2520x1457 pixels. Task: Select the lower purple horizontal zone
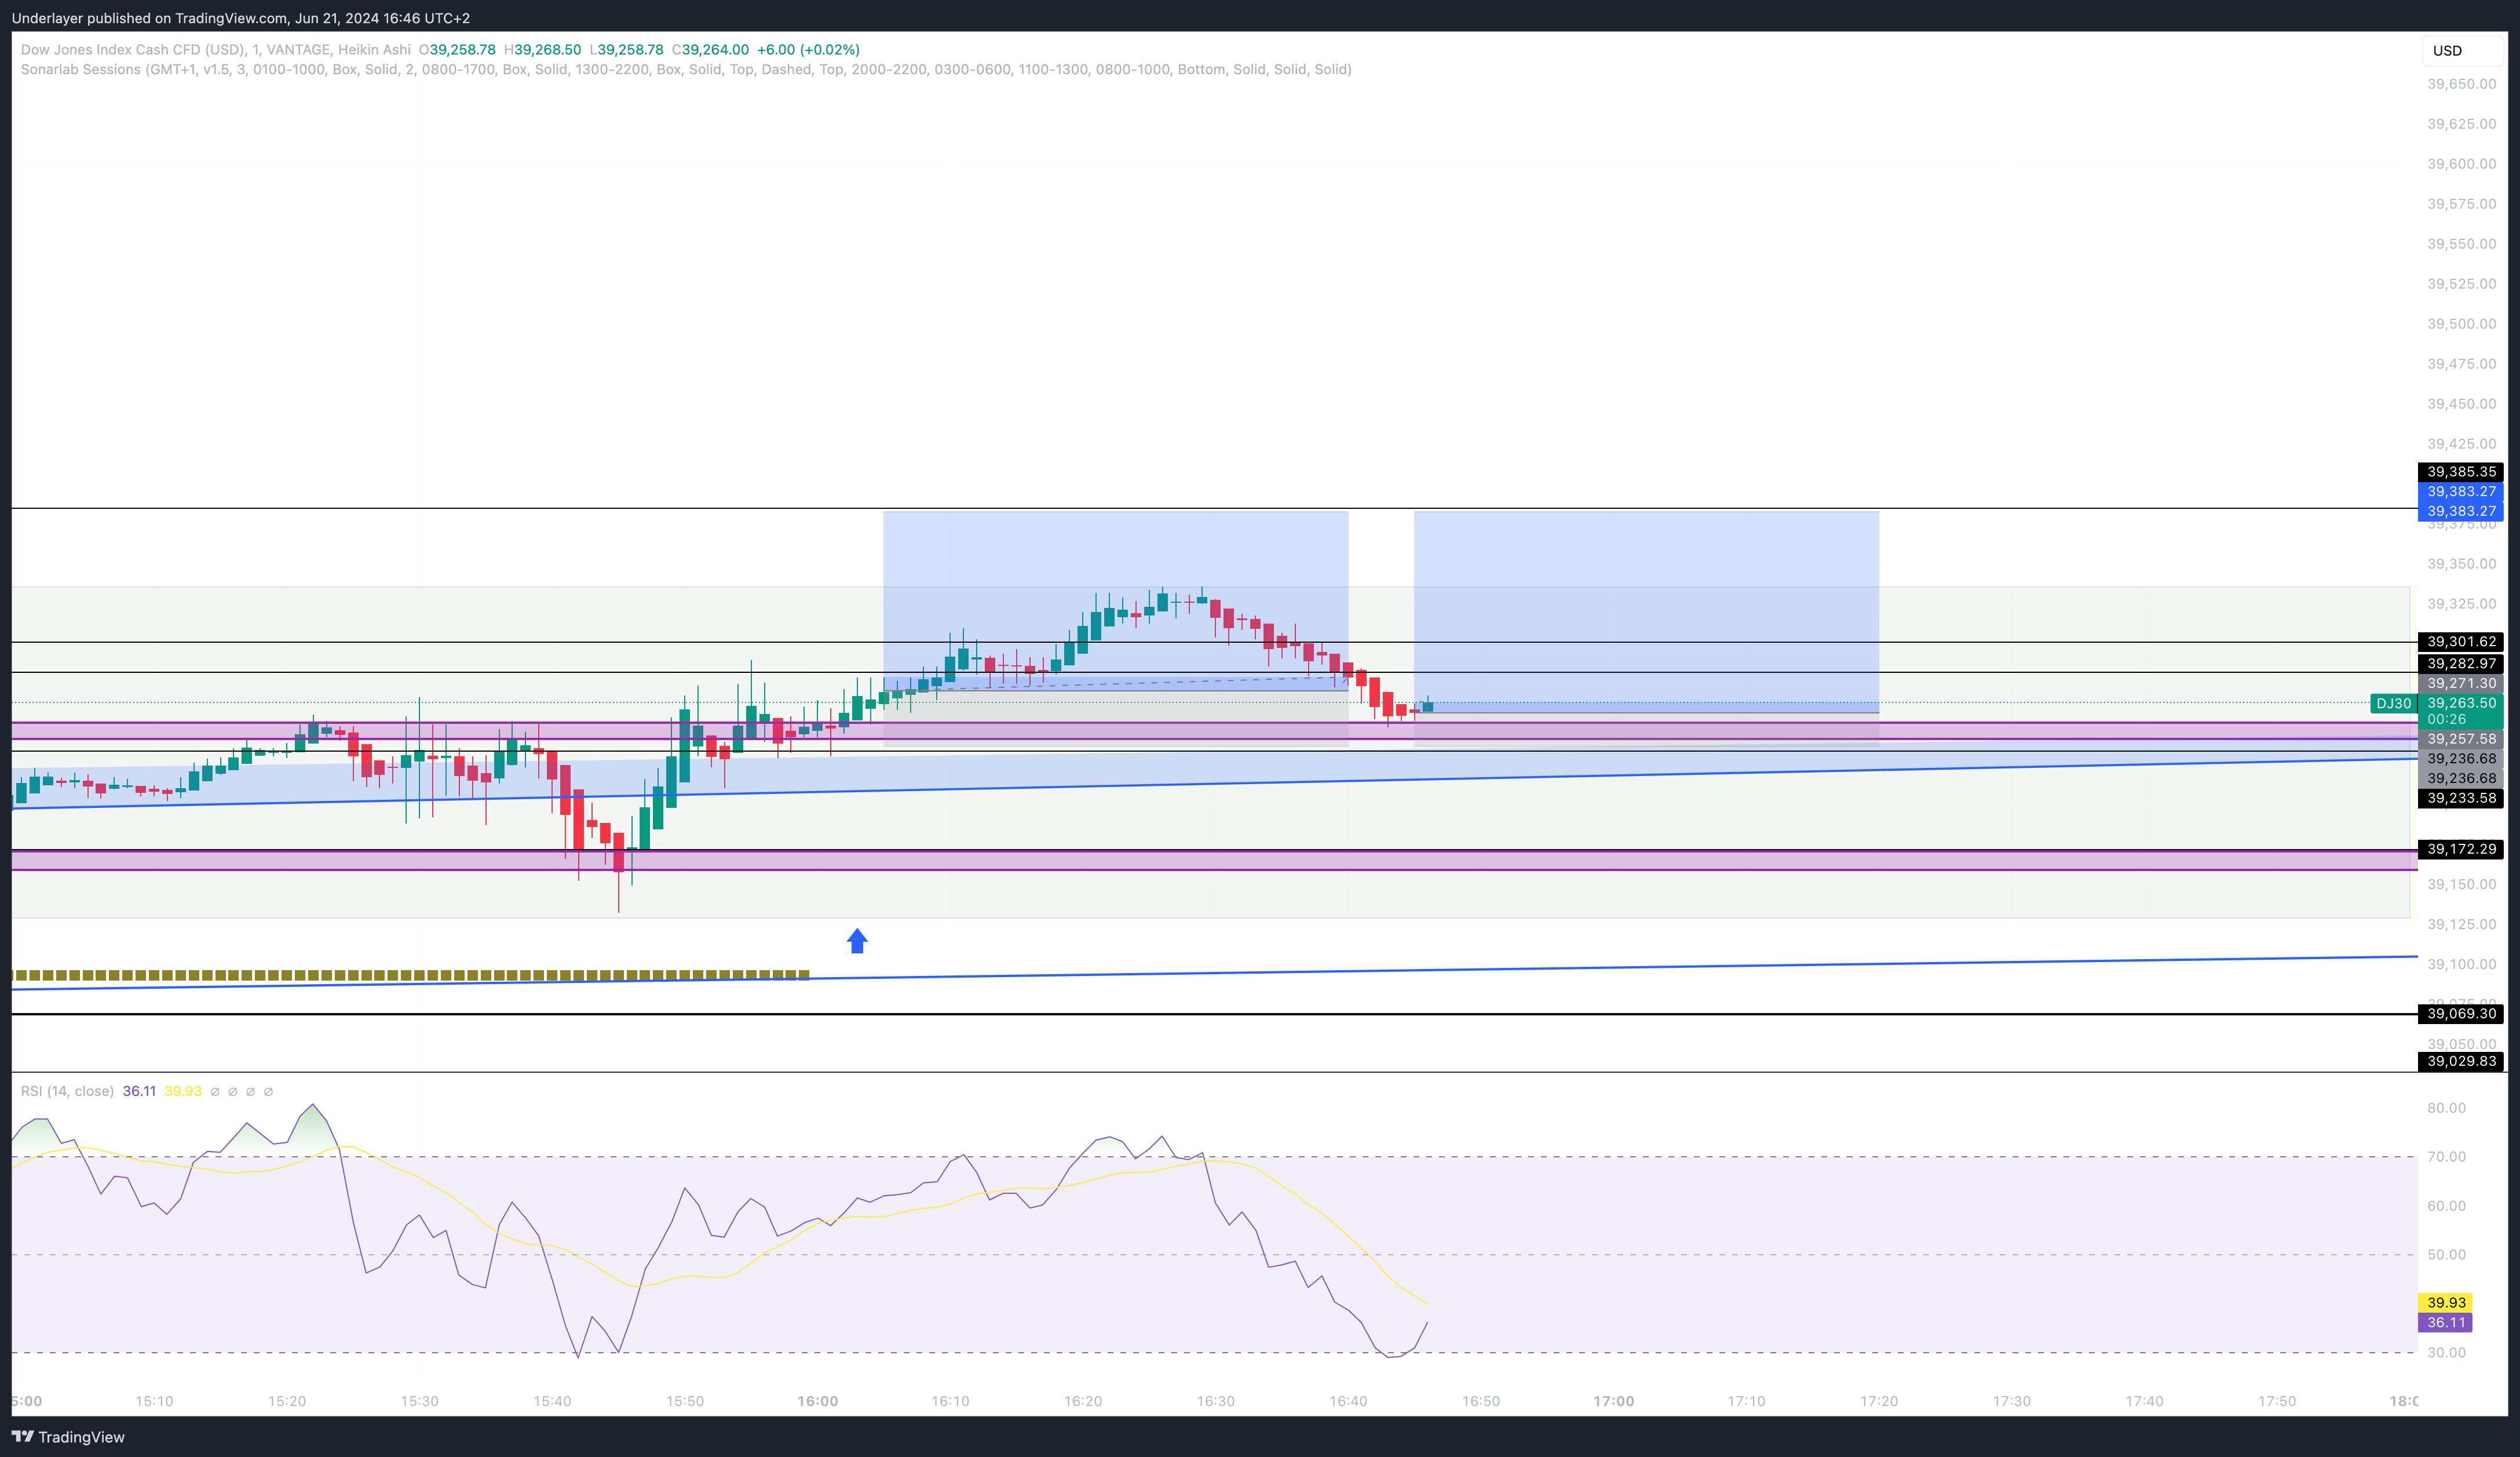point(1214,859)
